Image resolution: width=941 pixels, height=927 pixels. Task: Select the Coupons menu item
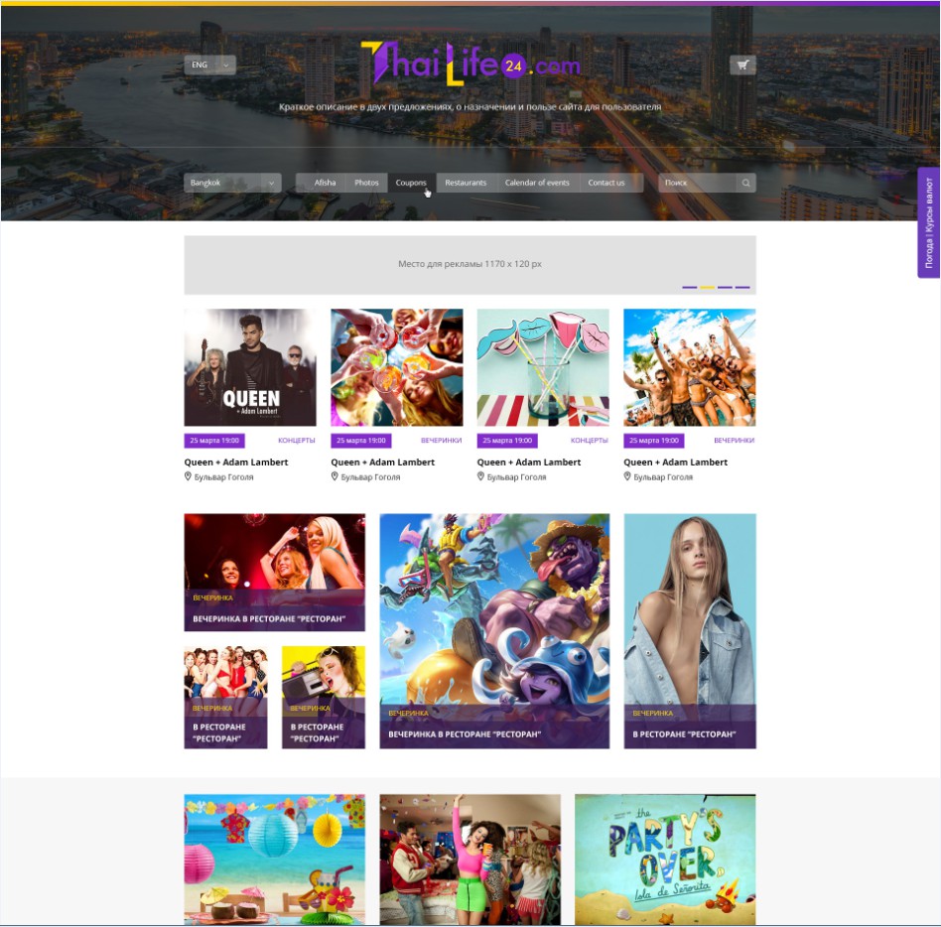(x=411, y=183)
